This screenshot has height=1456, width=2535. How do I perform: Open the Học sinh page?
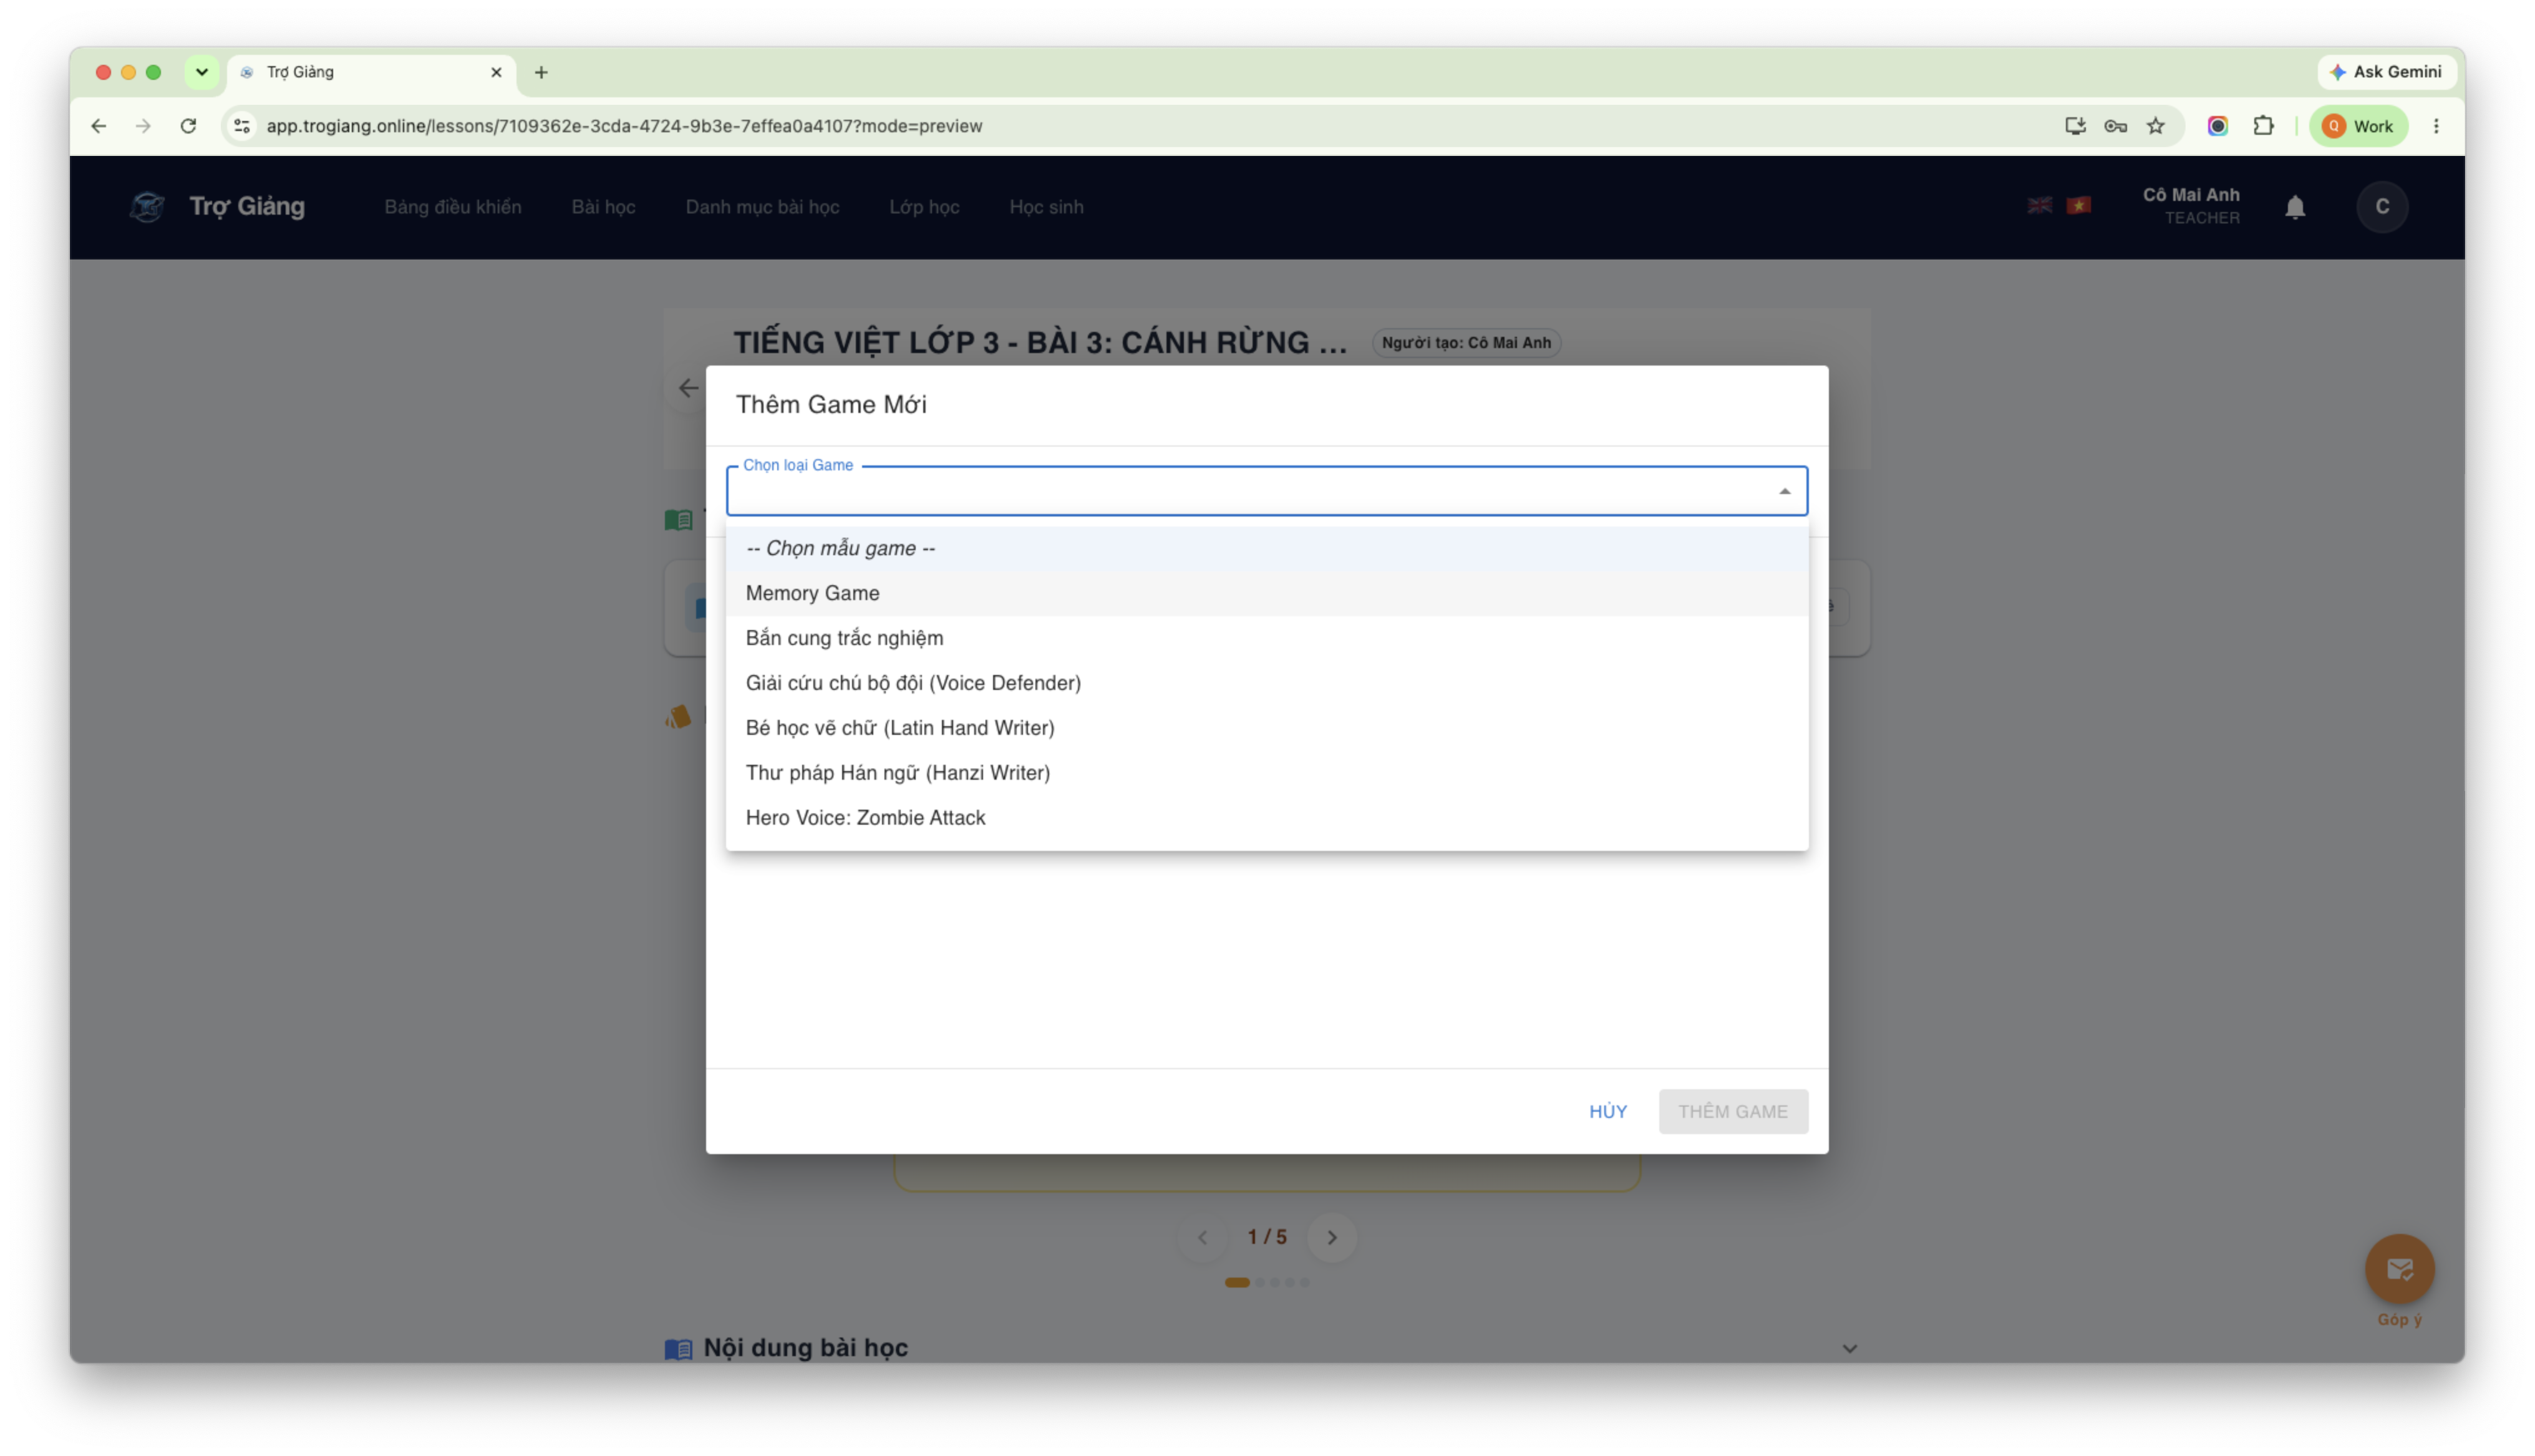(x=1045, y=207)
